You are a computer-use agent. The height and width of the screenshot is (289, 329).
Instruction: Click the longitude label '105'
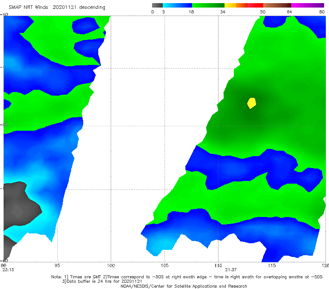pos(164,265)
